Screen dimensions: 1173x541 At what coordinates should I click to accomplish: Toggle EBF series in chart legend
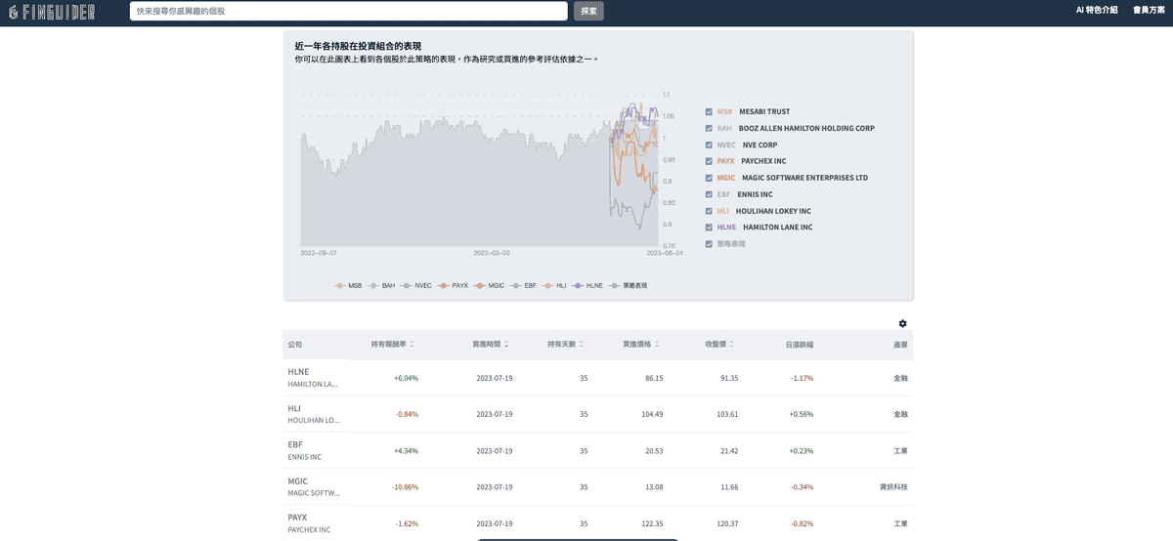coord(524,285)
